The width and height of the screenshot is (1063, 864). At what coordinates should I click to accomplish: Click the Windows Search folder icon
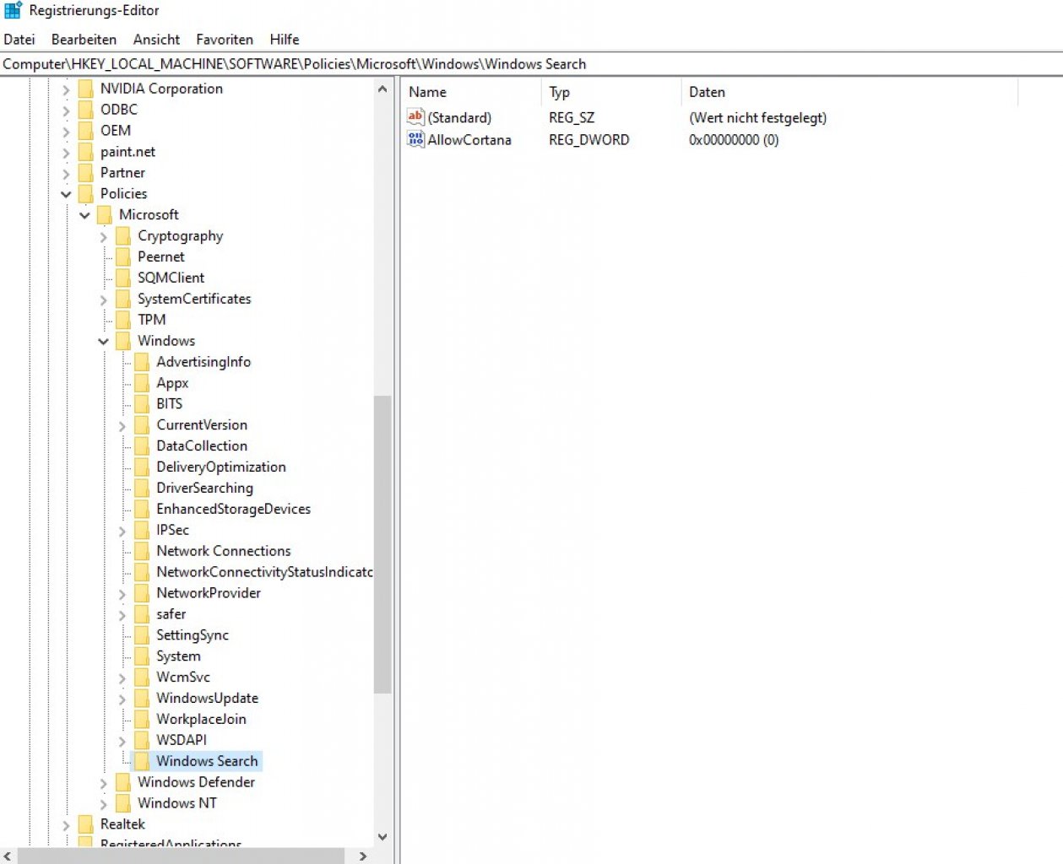coord(142,761)
